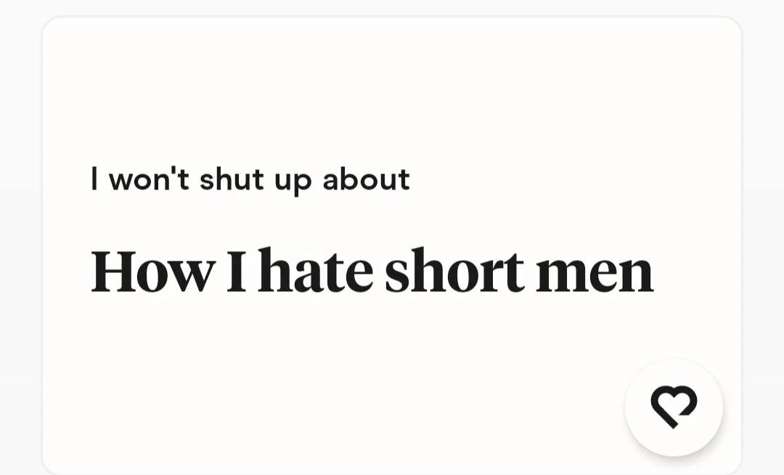The image size is (784, 475).
Task: Select the heart symbol inside the circle
Action: click(674, 407)
